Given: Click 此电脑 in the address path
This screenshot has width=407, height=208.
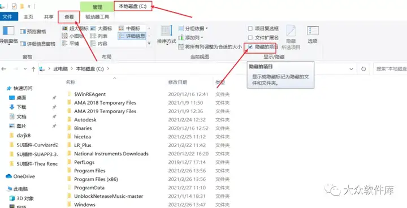Looking at the screenshot, I should pos(60,69).
